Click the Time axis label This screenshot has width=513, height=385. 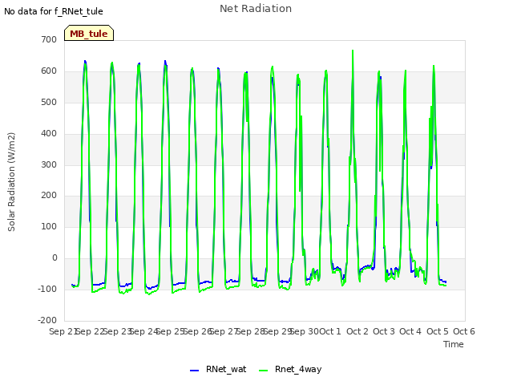click(454, 344)
